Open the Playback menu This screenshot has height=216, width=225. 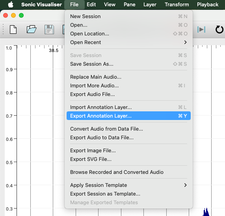coord(208,5)
